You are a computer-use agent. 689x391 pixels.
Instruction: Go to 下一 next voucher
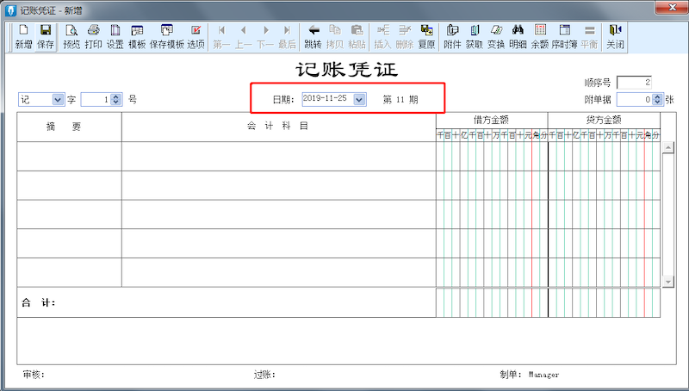(x=265, y=37)
